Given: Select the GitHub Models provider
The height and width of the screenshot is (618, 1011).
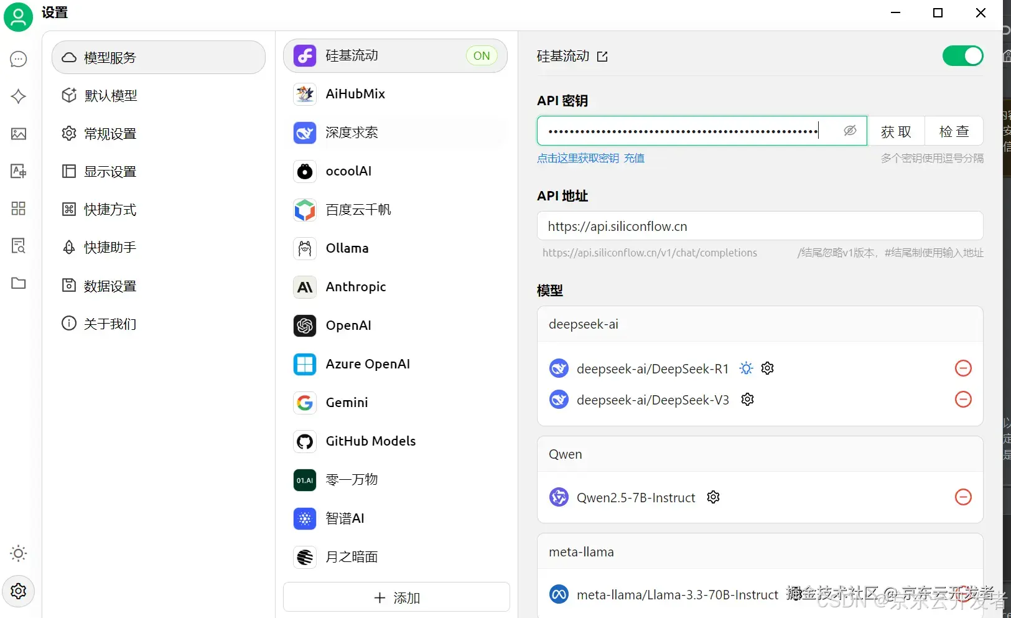Looking at the screenshot, I should point(396,441).
